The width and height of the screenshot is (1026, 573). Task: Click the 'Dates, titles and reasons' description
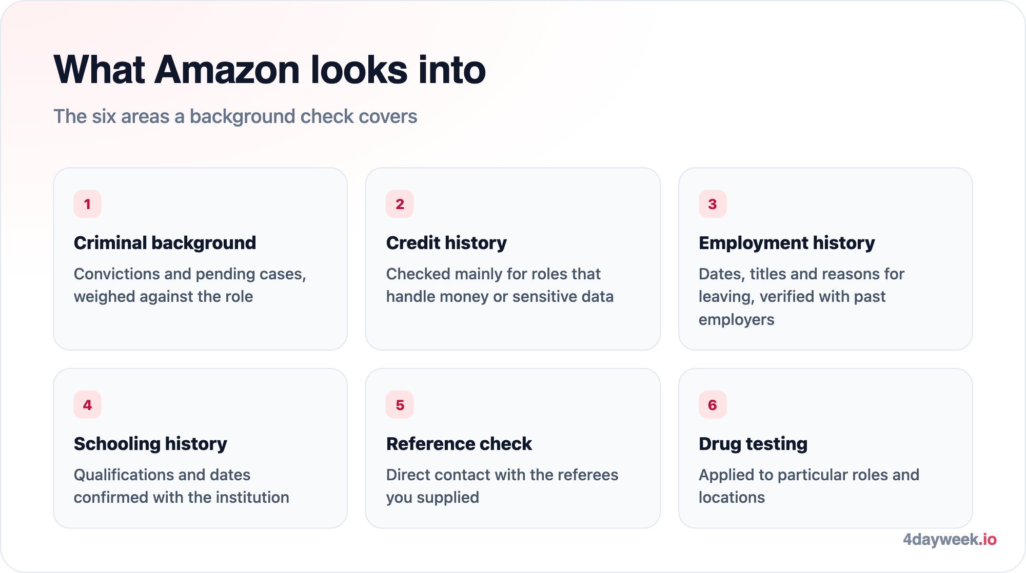(801, 296)
